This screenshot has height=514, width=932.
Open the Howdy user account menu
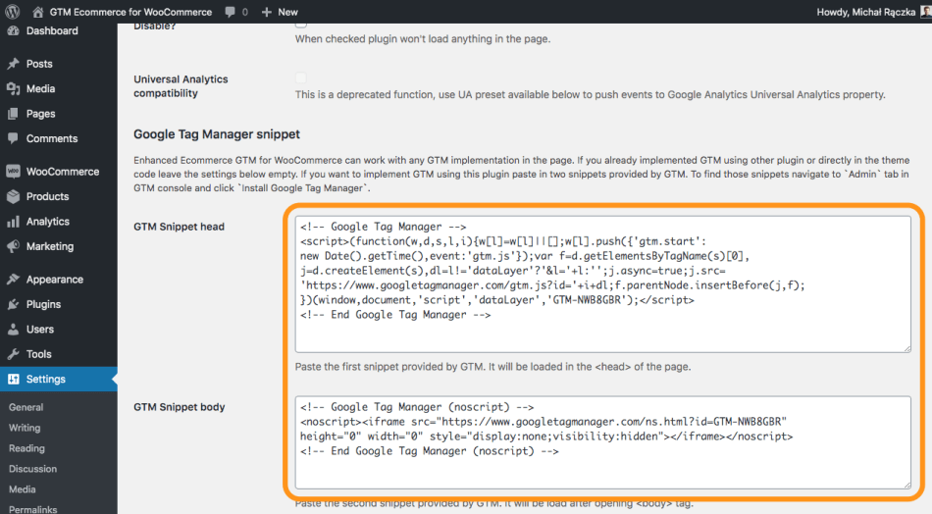point(868,12)
